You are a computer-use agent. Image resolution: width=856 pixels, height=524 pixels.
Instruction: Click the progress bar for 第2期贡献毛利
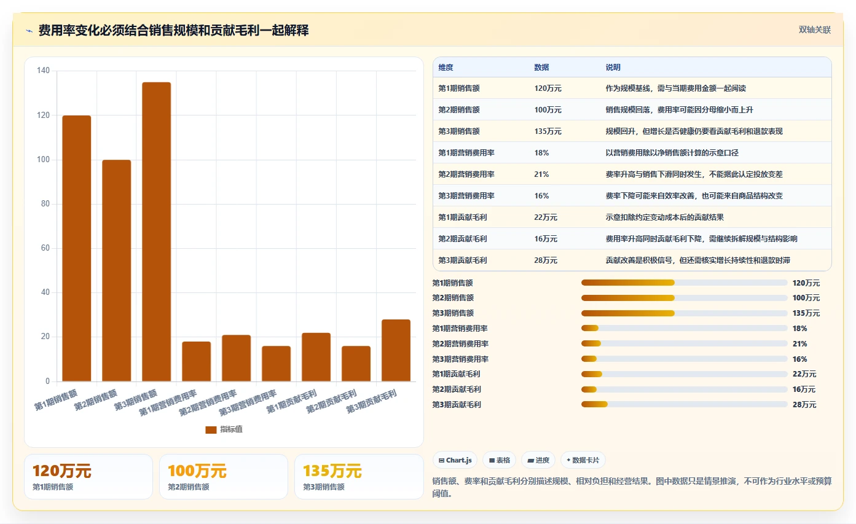coord(685,389)
